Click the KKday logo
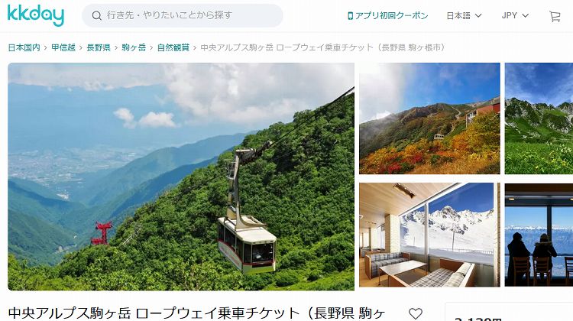The height and width of the screenshot is (321, 573). 36,15
